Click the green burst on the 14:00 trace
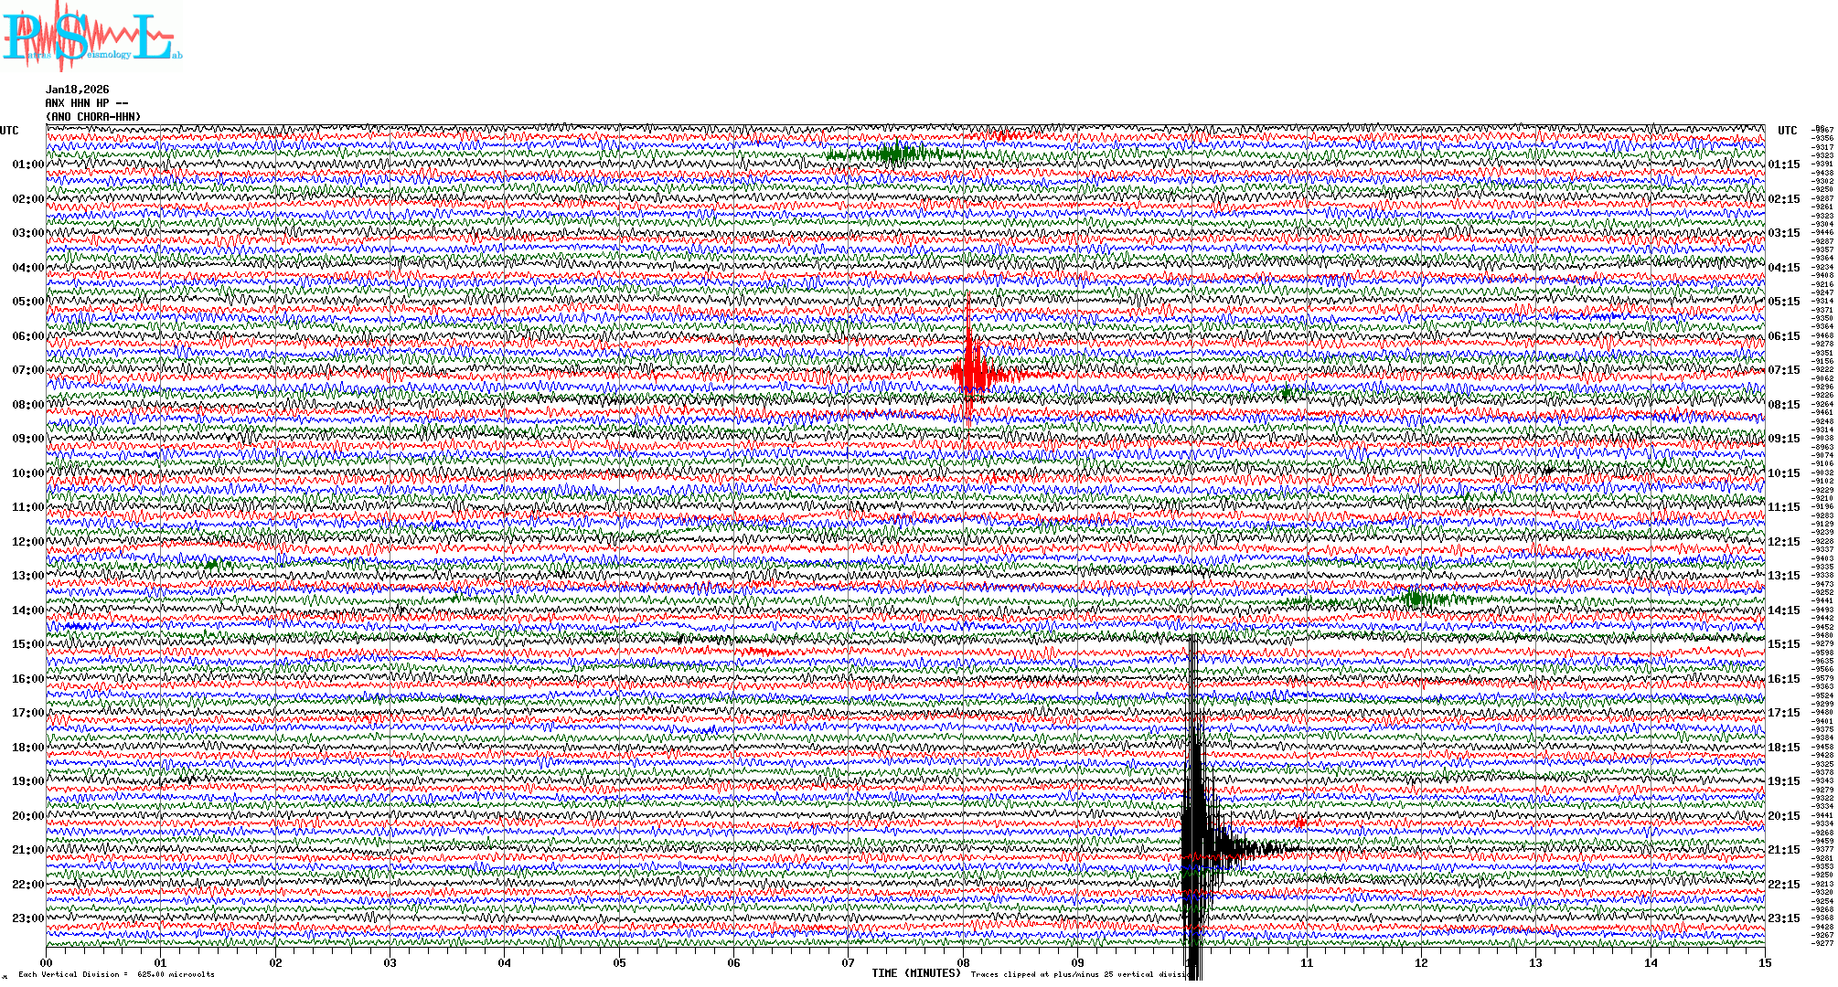Screen dimensions: 1838x987 click(1416, 600)
